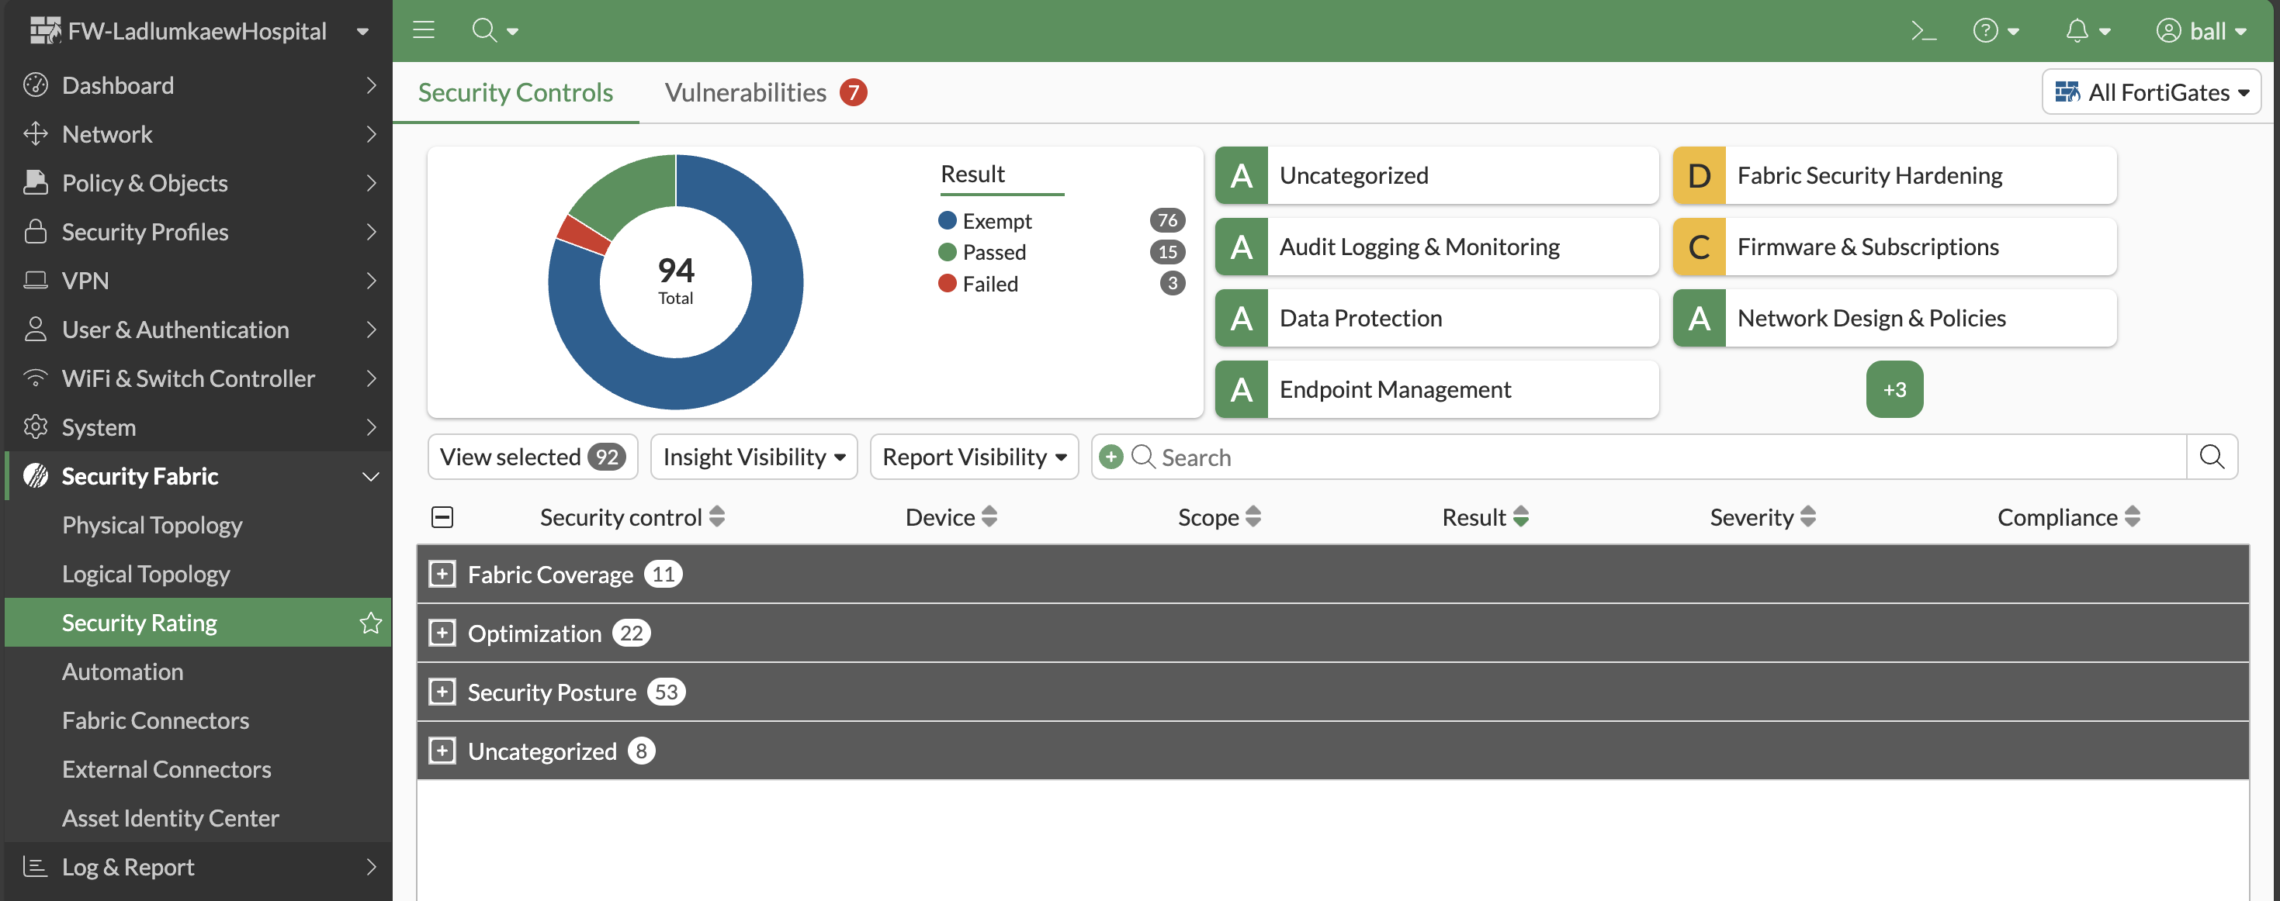Click the blue Exempt legend swatch

pos(947,220)
